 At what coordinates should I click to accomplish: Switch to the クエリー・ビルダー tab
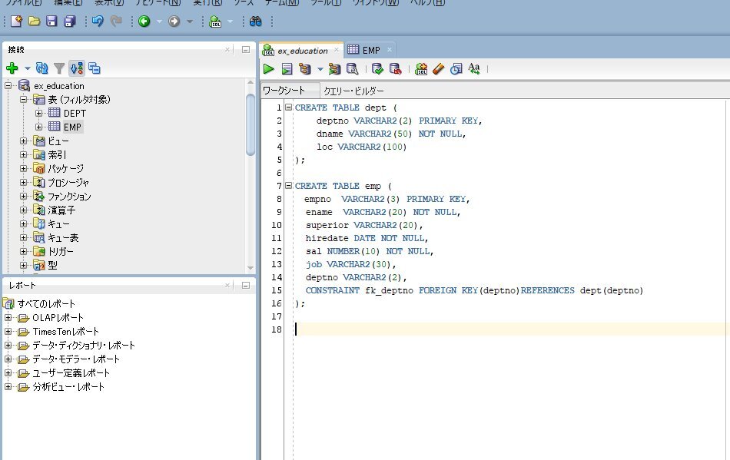point(353,91)
